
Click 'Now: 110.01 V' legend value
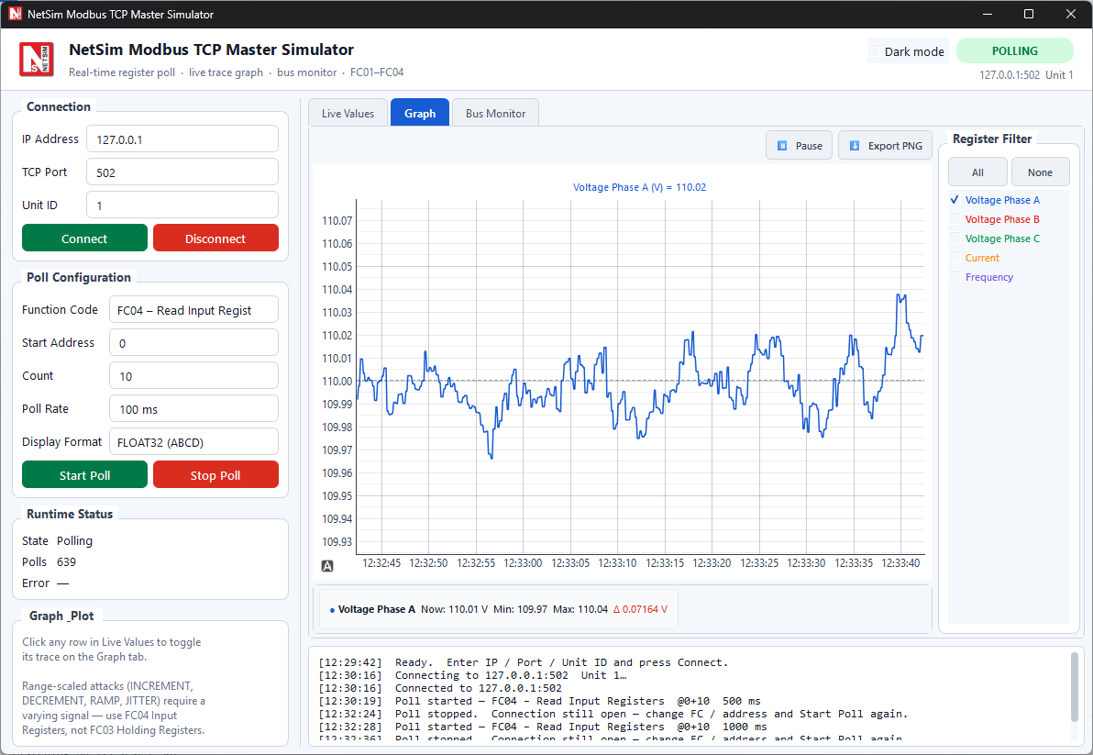point(455,609)
